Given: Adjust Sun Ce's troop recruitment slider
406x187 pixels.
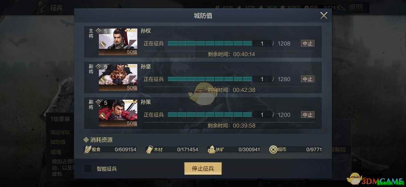Looking at the screenshot, I should click(210, 115).
